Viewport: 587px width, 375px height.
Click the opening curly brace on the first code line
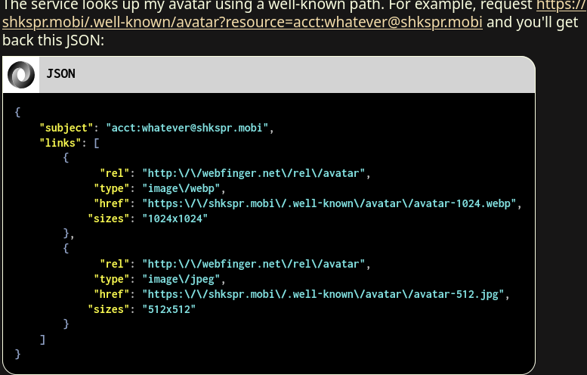(x=17, y=112)
